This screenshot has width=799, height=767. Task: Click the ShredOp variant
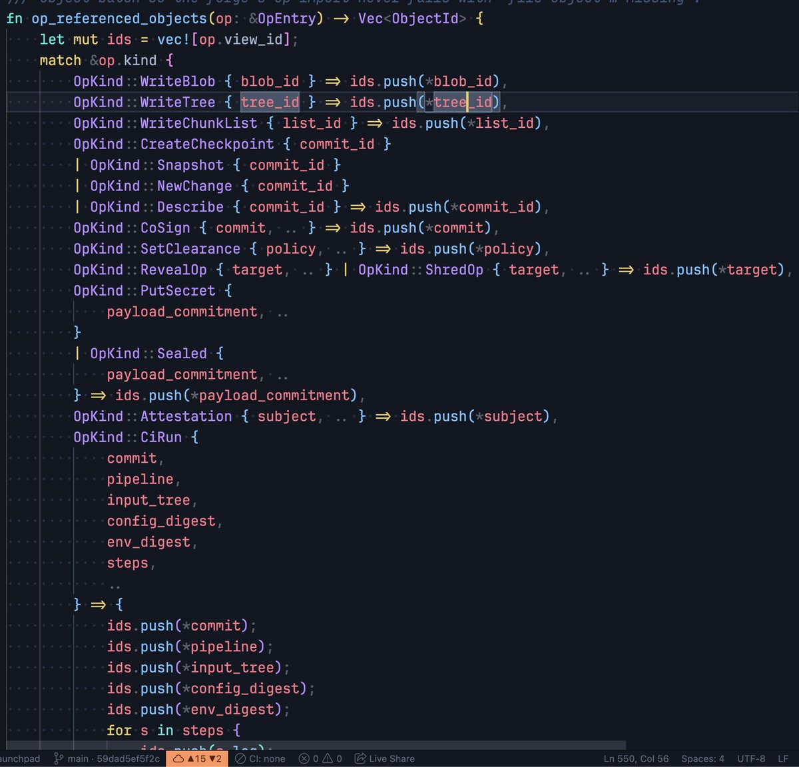(454, 270)
